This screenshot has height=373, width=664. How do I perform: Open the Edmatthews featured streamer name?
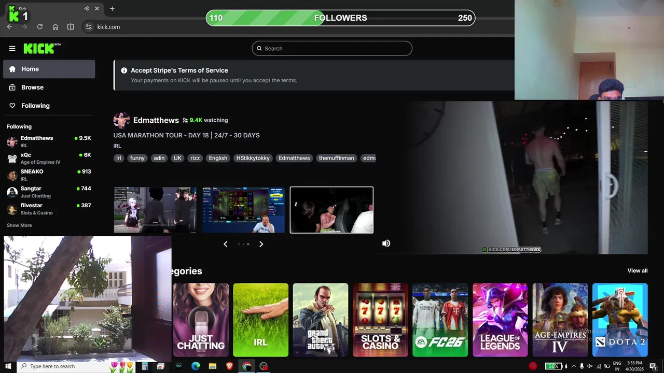[156, 120]
